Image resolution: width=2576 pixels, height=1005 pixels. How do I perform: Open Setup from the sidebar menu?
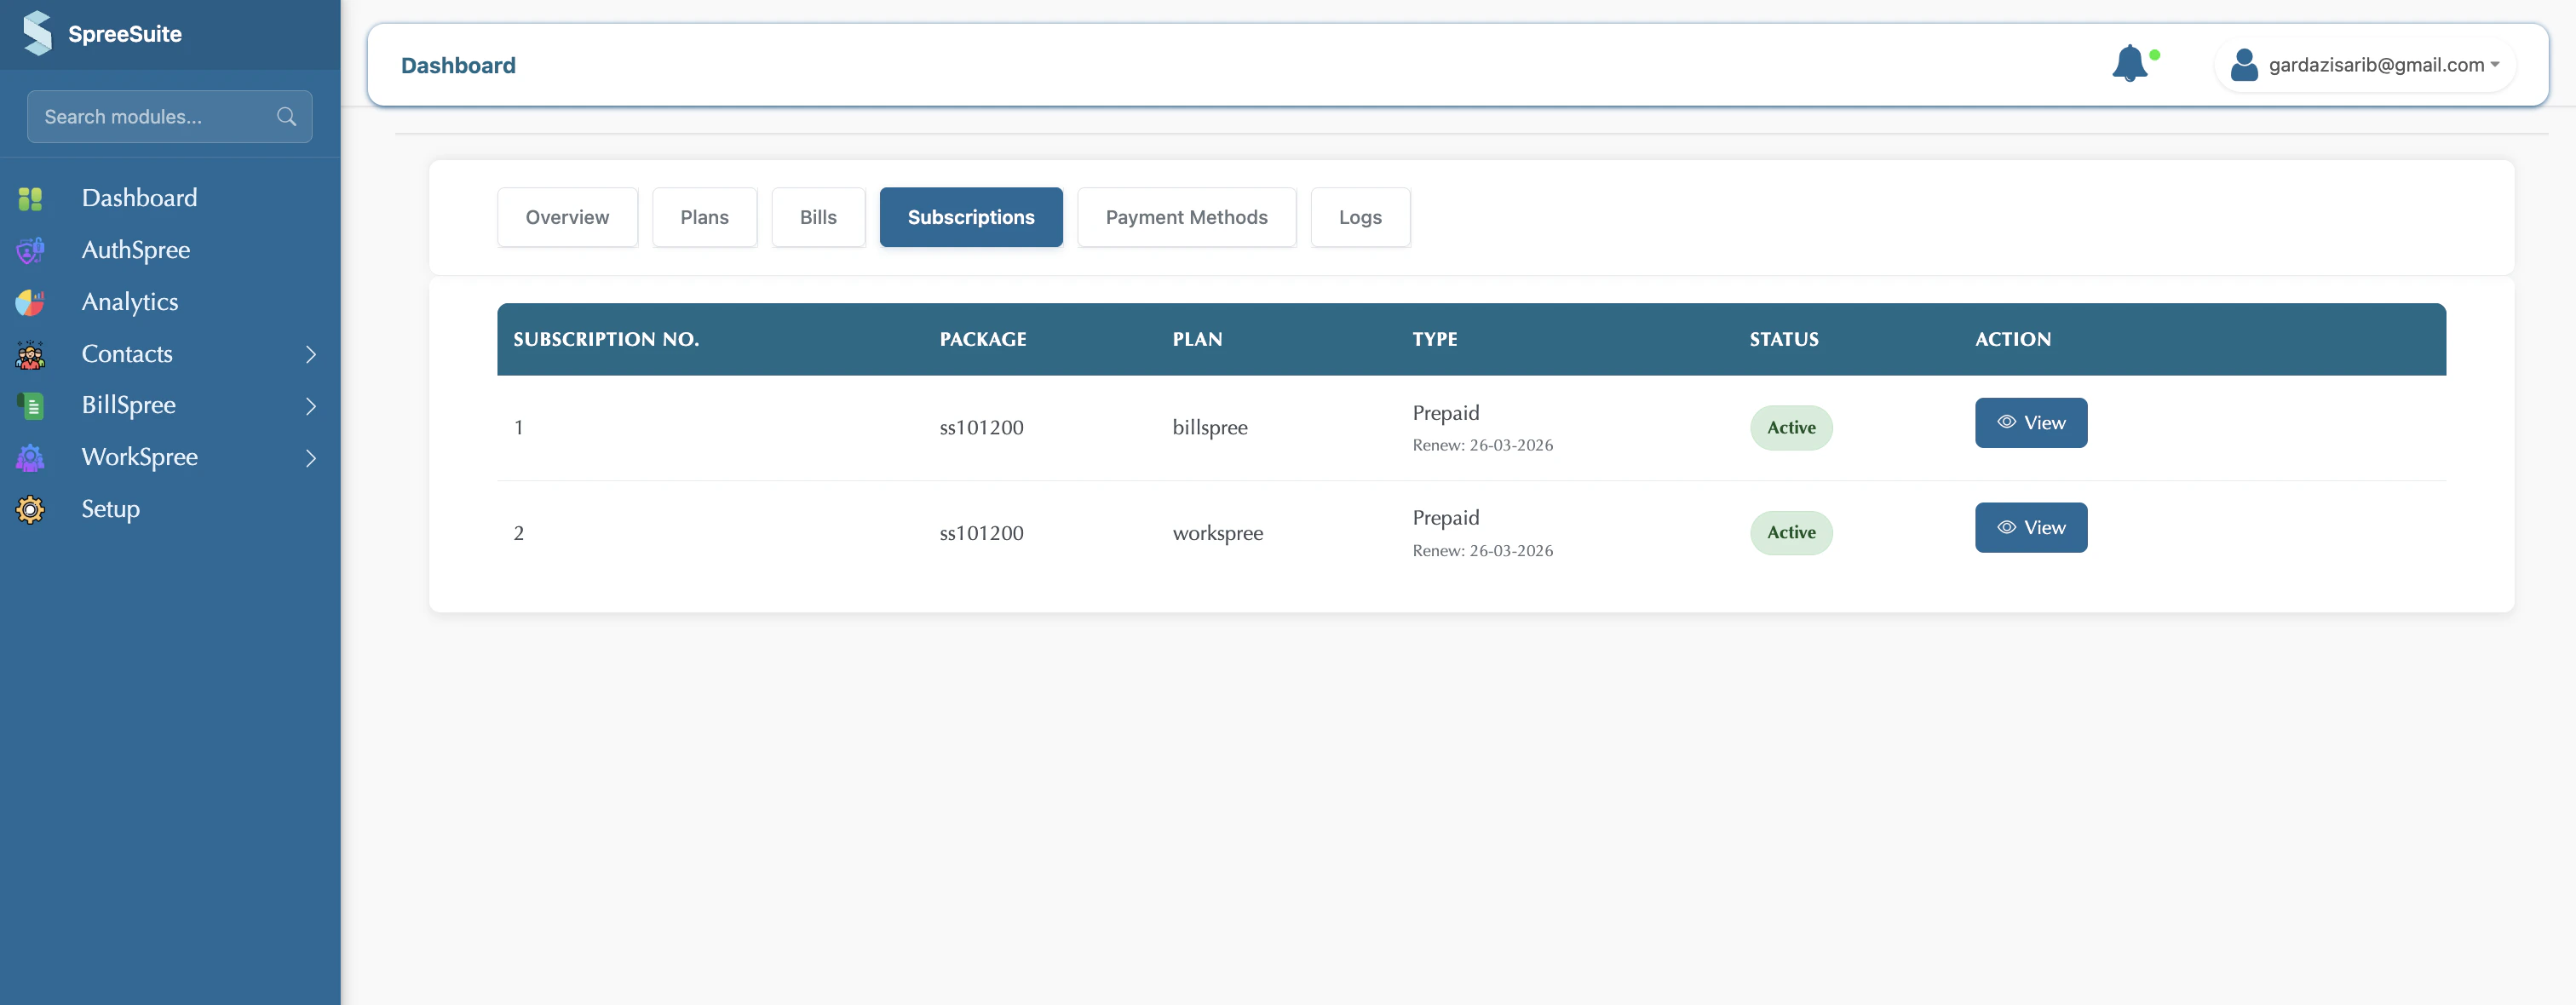110,509
